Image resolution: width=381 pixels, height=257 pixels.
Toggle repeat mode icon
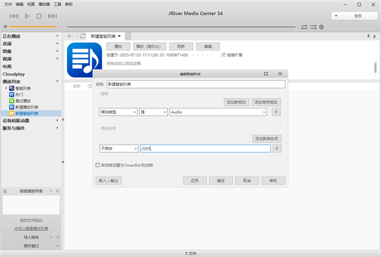304,27
